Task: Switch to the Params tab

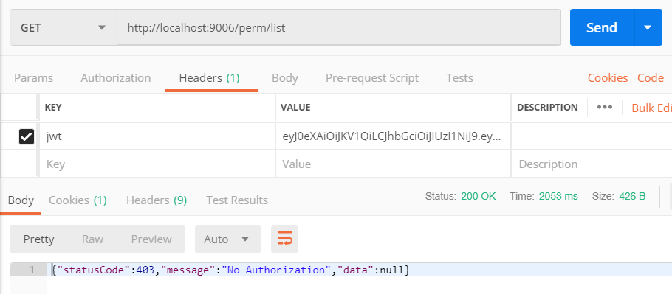Action: pos(33,78)
